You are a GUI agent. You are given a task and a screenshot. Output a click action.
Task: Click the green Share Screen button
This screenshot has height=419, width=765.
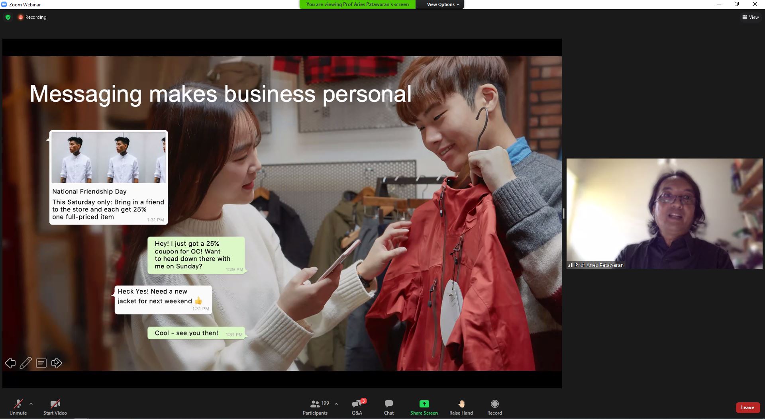424,407
